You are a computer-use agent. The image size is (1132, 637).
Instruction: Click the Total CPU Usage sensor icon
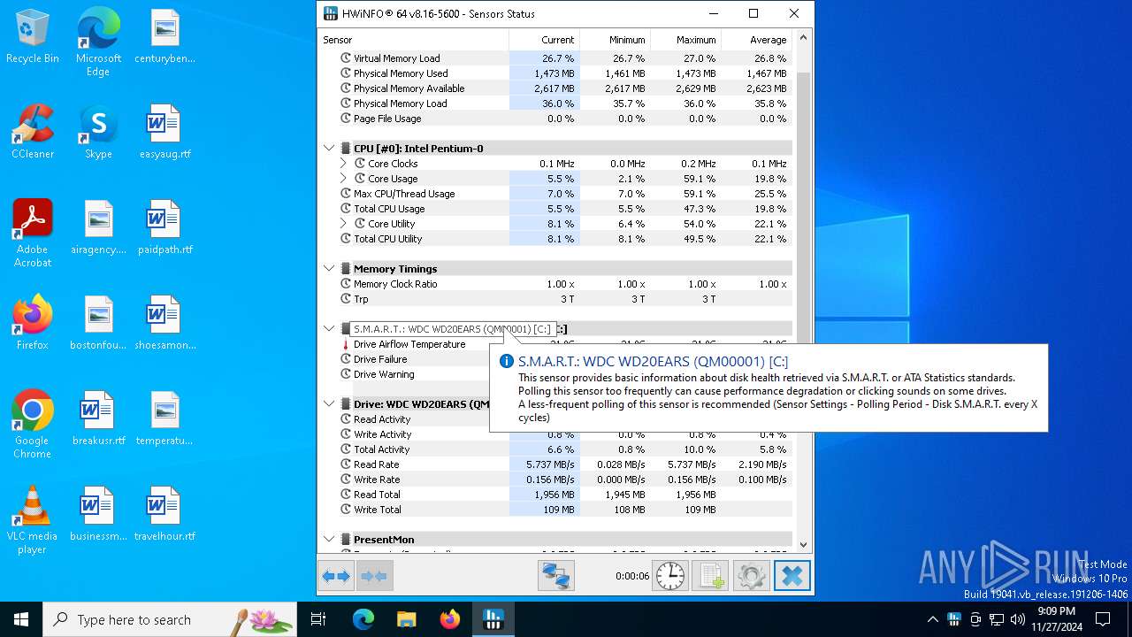[x=346, y=209]
